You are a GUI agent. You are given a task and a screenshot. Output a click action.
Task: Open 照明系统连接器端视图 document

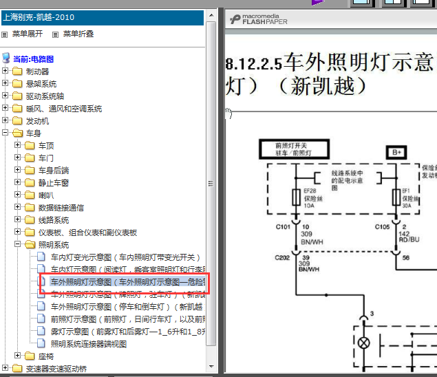89,344
